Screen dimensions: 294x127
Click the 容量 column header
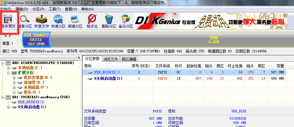click(x=277, y=66)
